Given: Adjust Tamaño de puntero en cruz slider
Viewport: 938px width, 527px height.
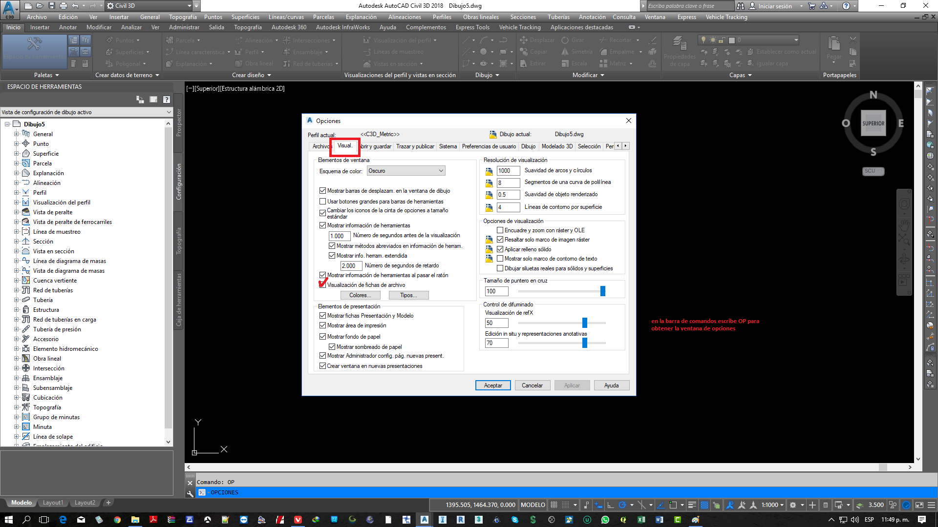Looking at the screenshot, I should 603,291.
